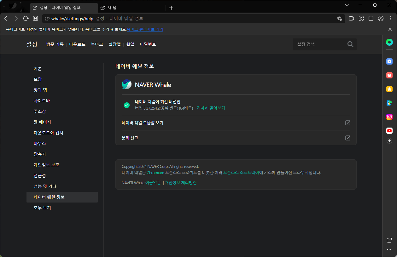Open the 이용약관 link
This screenshot has height=257, width=397.
pos(153,183)
